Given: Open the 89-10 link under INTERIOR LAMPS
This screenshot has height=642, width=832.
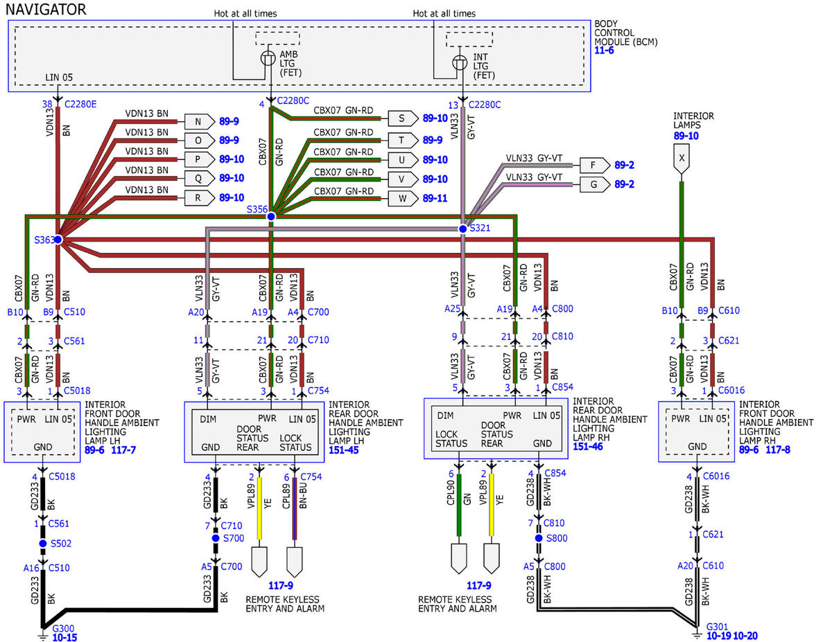Looking at the screenshot, I should (686, 136).
